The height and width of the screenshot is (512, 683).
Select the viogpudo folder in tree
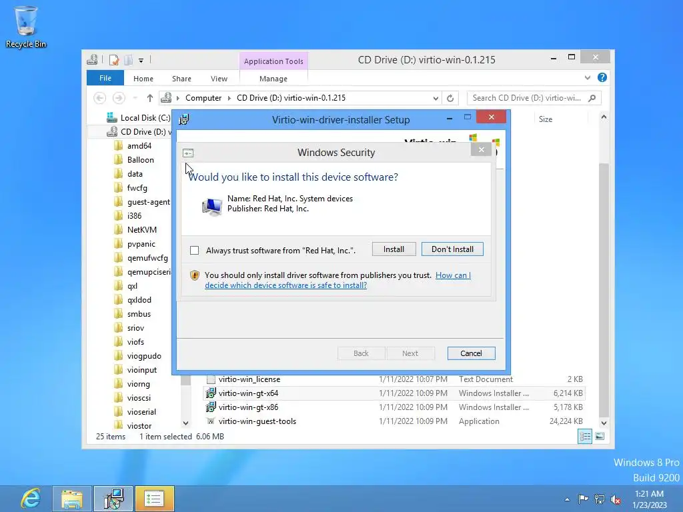pyautogui.click(x=144, y=356)
